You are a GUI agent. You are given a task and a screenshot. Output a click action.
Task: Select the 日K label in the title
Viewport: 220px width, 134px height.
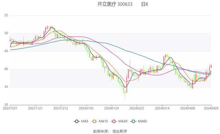[145, 4]
